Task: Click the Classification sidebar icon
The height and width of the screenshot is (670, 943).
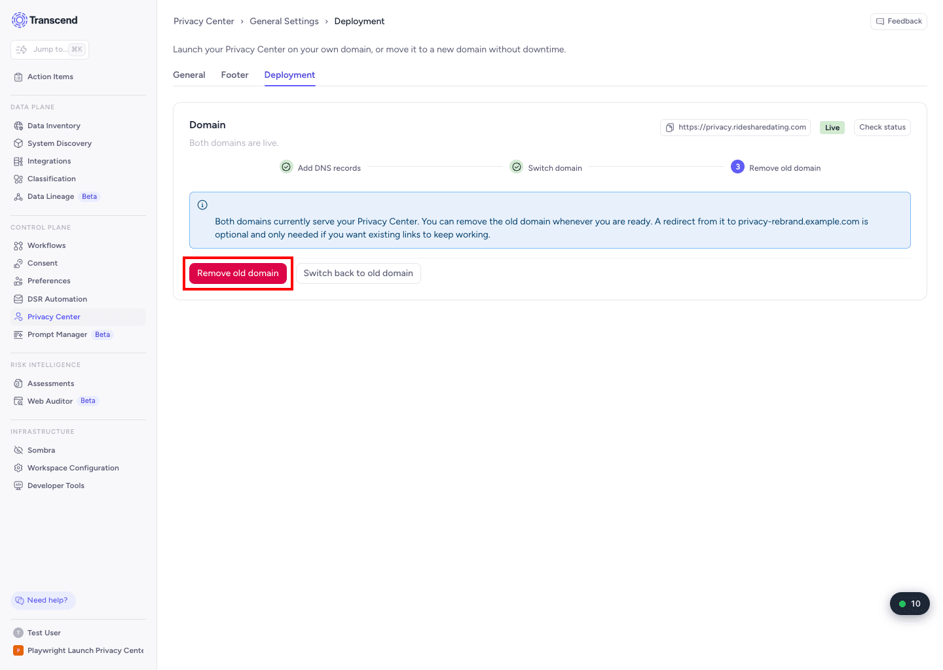Action: point(18,179)
